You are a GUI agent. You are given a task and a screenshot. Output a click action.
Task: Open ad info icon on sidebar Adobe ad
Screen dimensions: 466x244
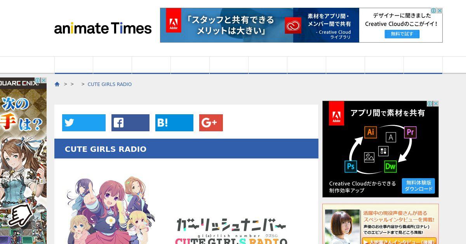[x=430, y=104]
